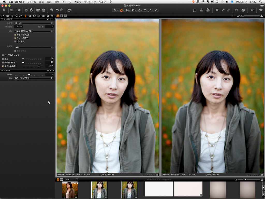This screenshot has width=265, height=199.
Task: Click the 歪み slider track
Action: tap(32, 59)
